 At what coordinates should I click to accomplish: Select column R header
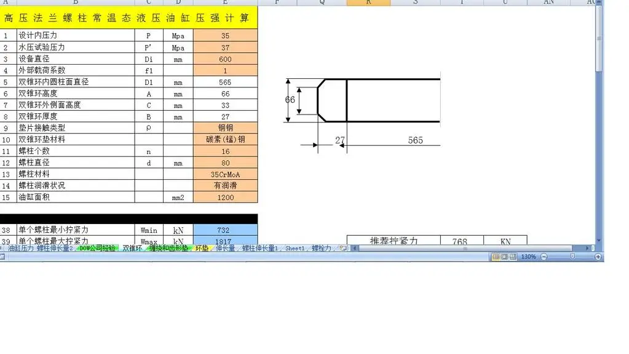pos(368,2)
